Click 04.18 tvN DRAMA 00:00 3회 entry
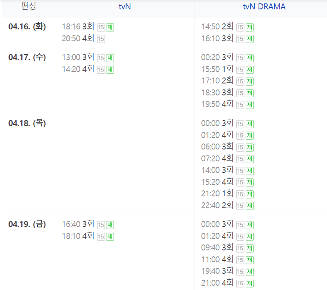This screenshot has height=290, width=327. [217, 123]
